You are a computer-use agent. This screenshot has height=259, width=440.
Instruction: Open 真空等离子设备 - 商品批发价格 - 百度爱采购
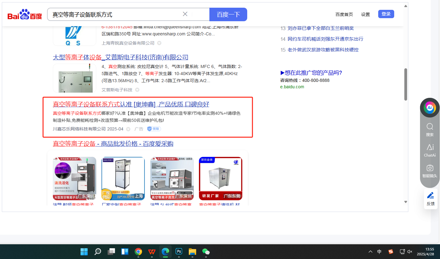click(113, 144)
